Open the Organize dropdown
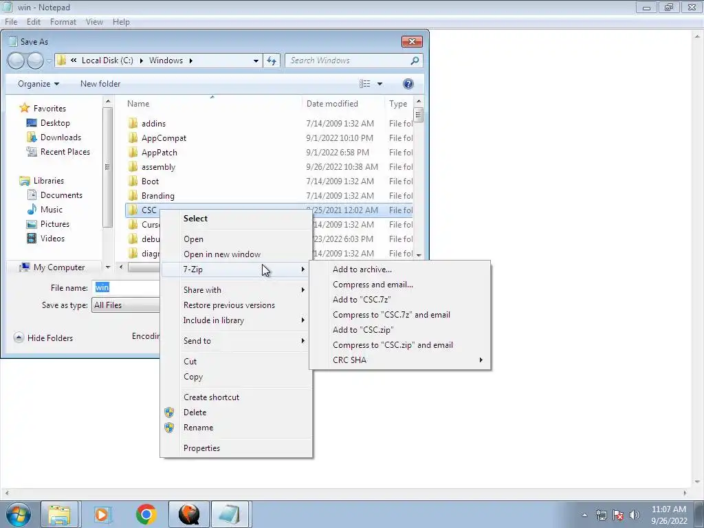 tap(38, 84)
